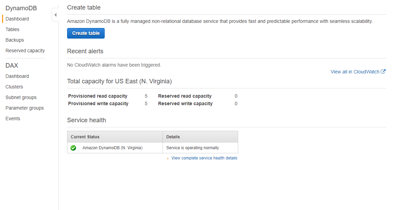
Task: Navigate to DAX Clusters
Action: (x=14, y=87)
